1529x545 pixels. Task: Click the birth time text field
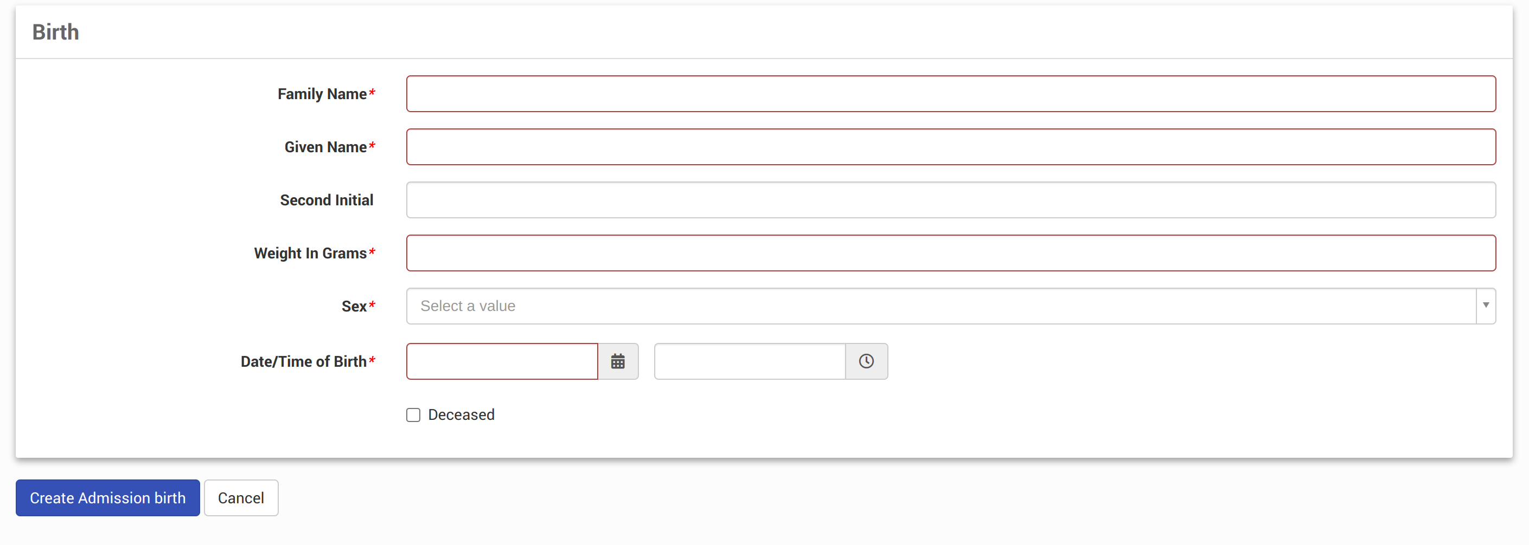coord(750,361)
